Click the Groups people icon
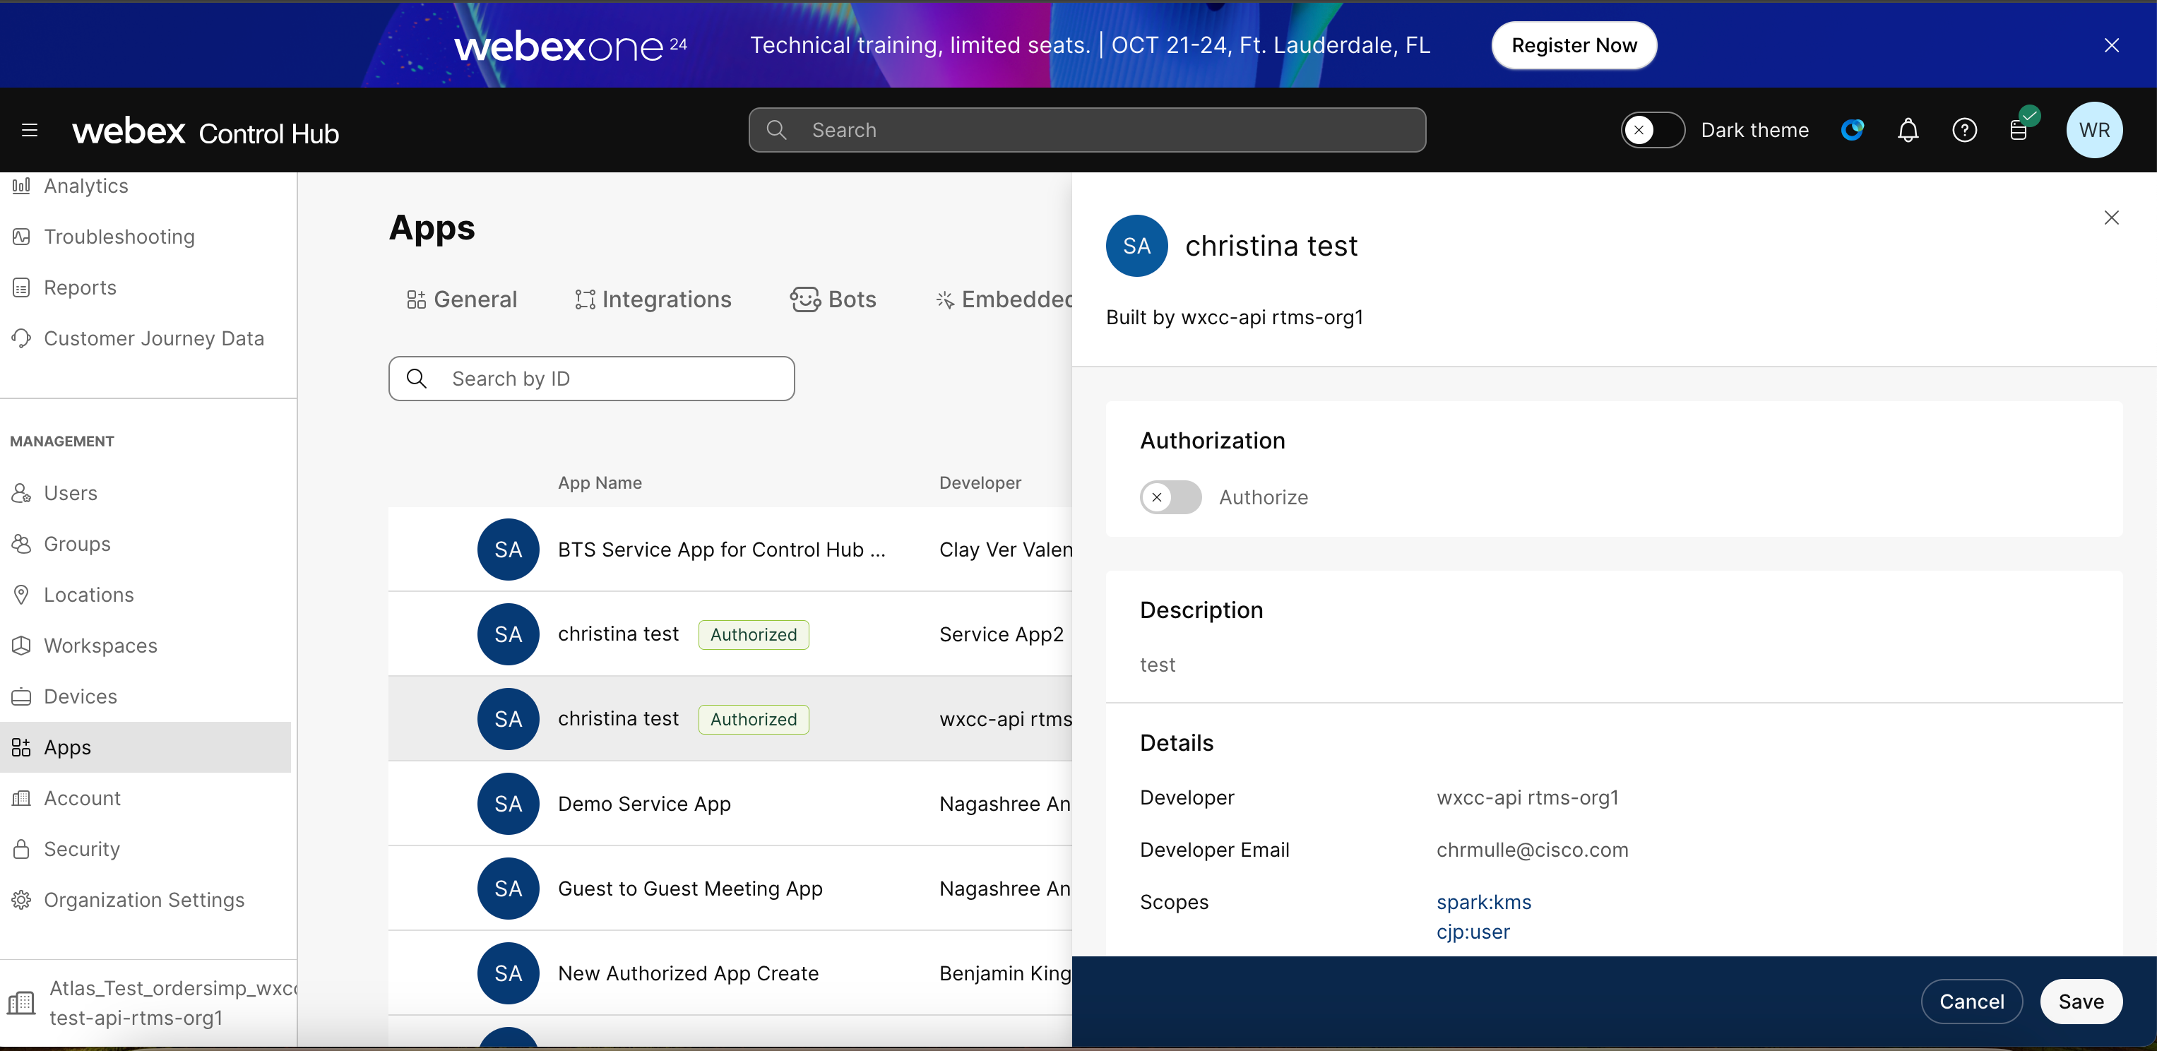2157x1051 pixels. click(22, 545)
